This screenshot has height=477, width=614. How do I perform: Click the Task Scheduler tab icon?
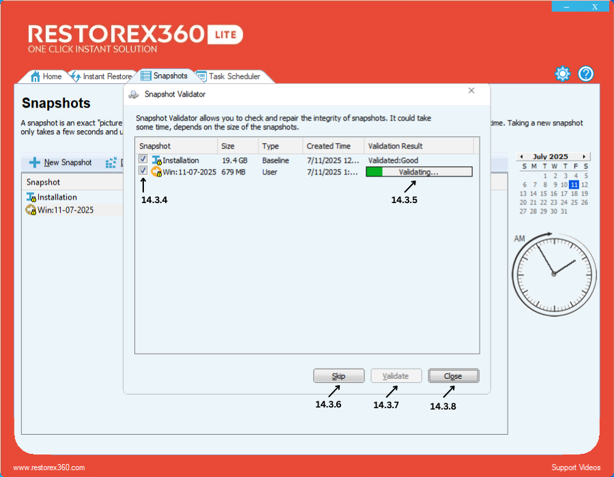tap(201, 76)
